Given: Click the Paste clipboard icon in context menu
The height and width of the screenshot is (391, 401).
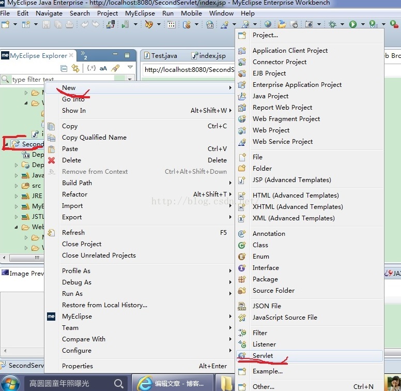Looking at the screenshot, I should point(51,149).
